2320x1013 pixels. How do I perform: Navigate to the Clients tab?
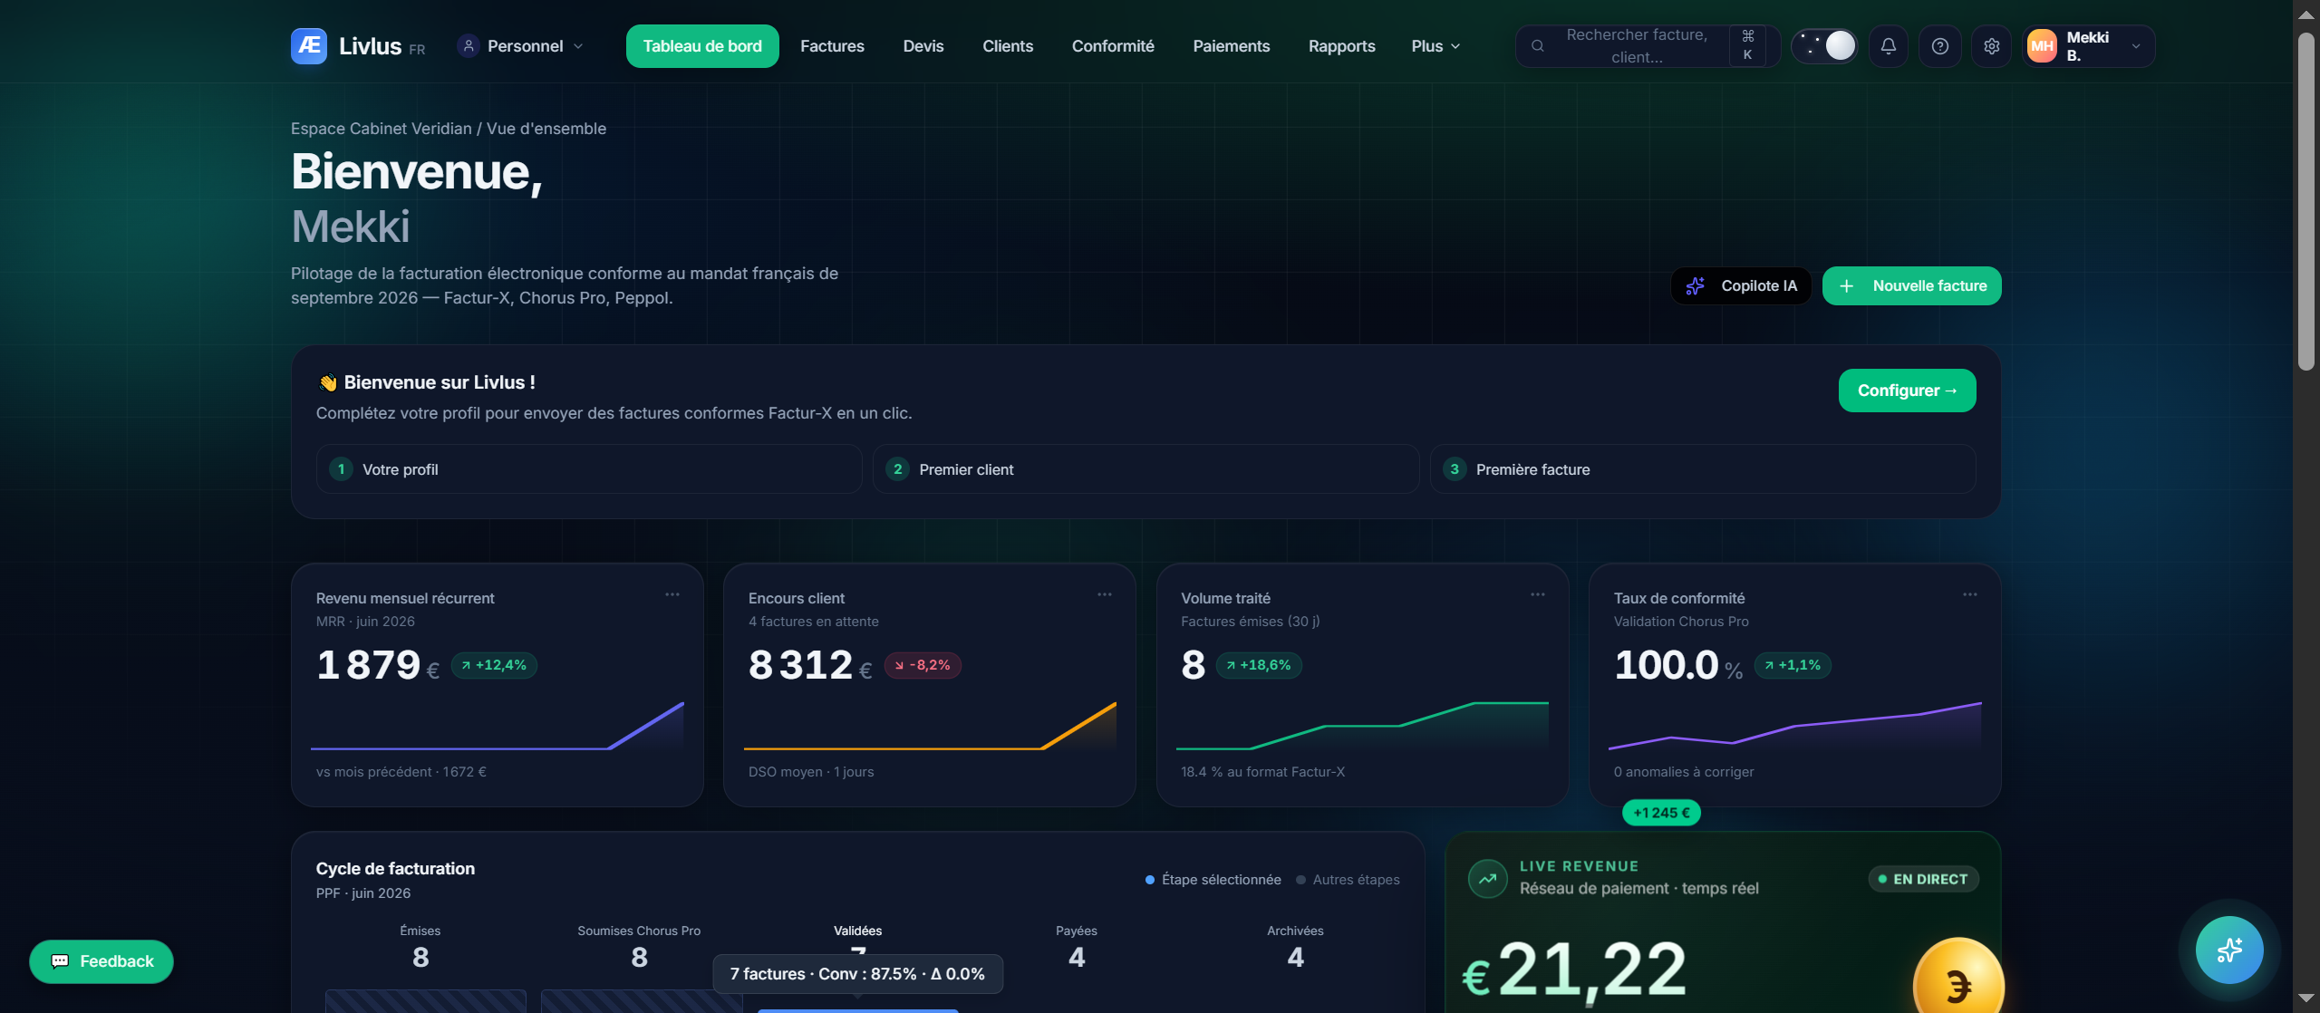[x=1008, y=46]
